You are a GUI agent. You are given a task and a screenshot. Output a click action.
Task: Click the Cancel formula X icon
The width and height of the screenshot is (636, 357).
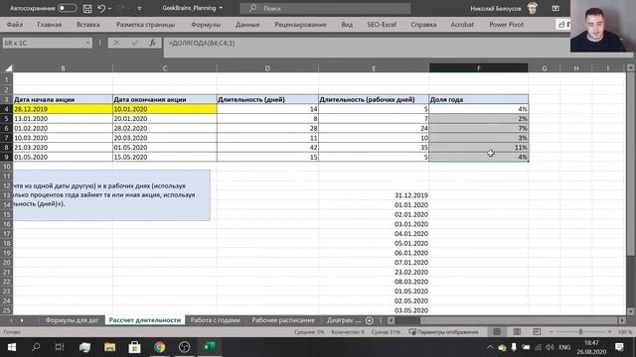pyautogui.click(x=116, y=43)
